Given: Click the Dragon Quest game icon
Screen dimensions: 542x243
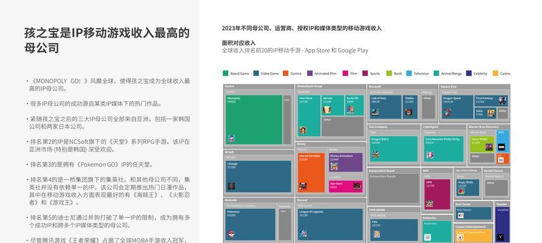Looking at the screenshot, I should [x=448, y=112].
